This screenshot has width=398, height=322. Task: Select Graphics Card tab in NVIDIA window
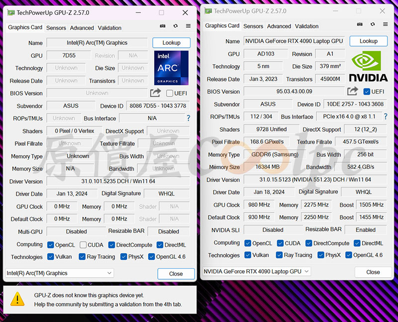tap(222, 26)
